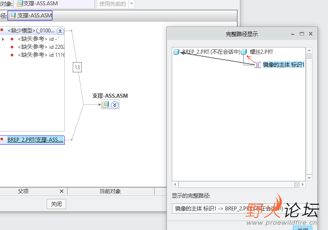This screenshot has width=328, height=230.
Task: Click the BREP_2.PRT(支撑-ASS... link
Action: [x=35, y=139]
